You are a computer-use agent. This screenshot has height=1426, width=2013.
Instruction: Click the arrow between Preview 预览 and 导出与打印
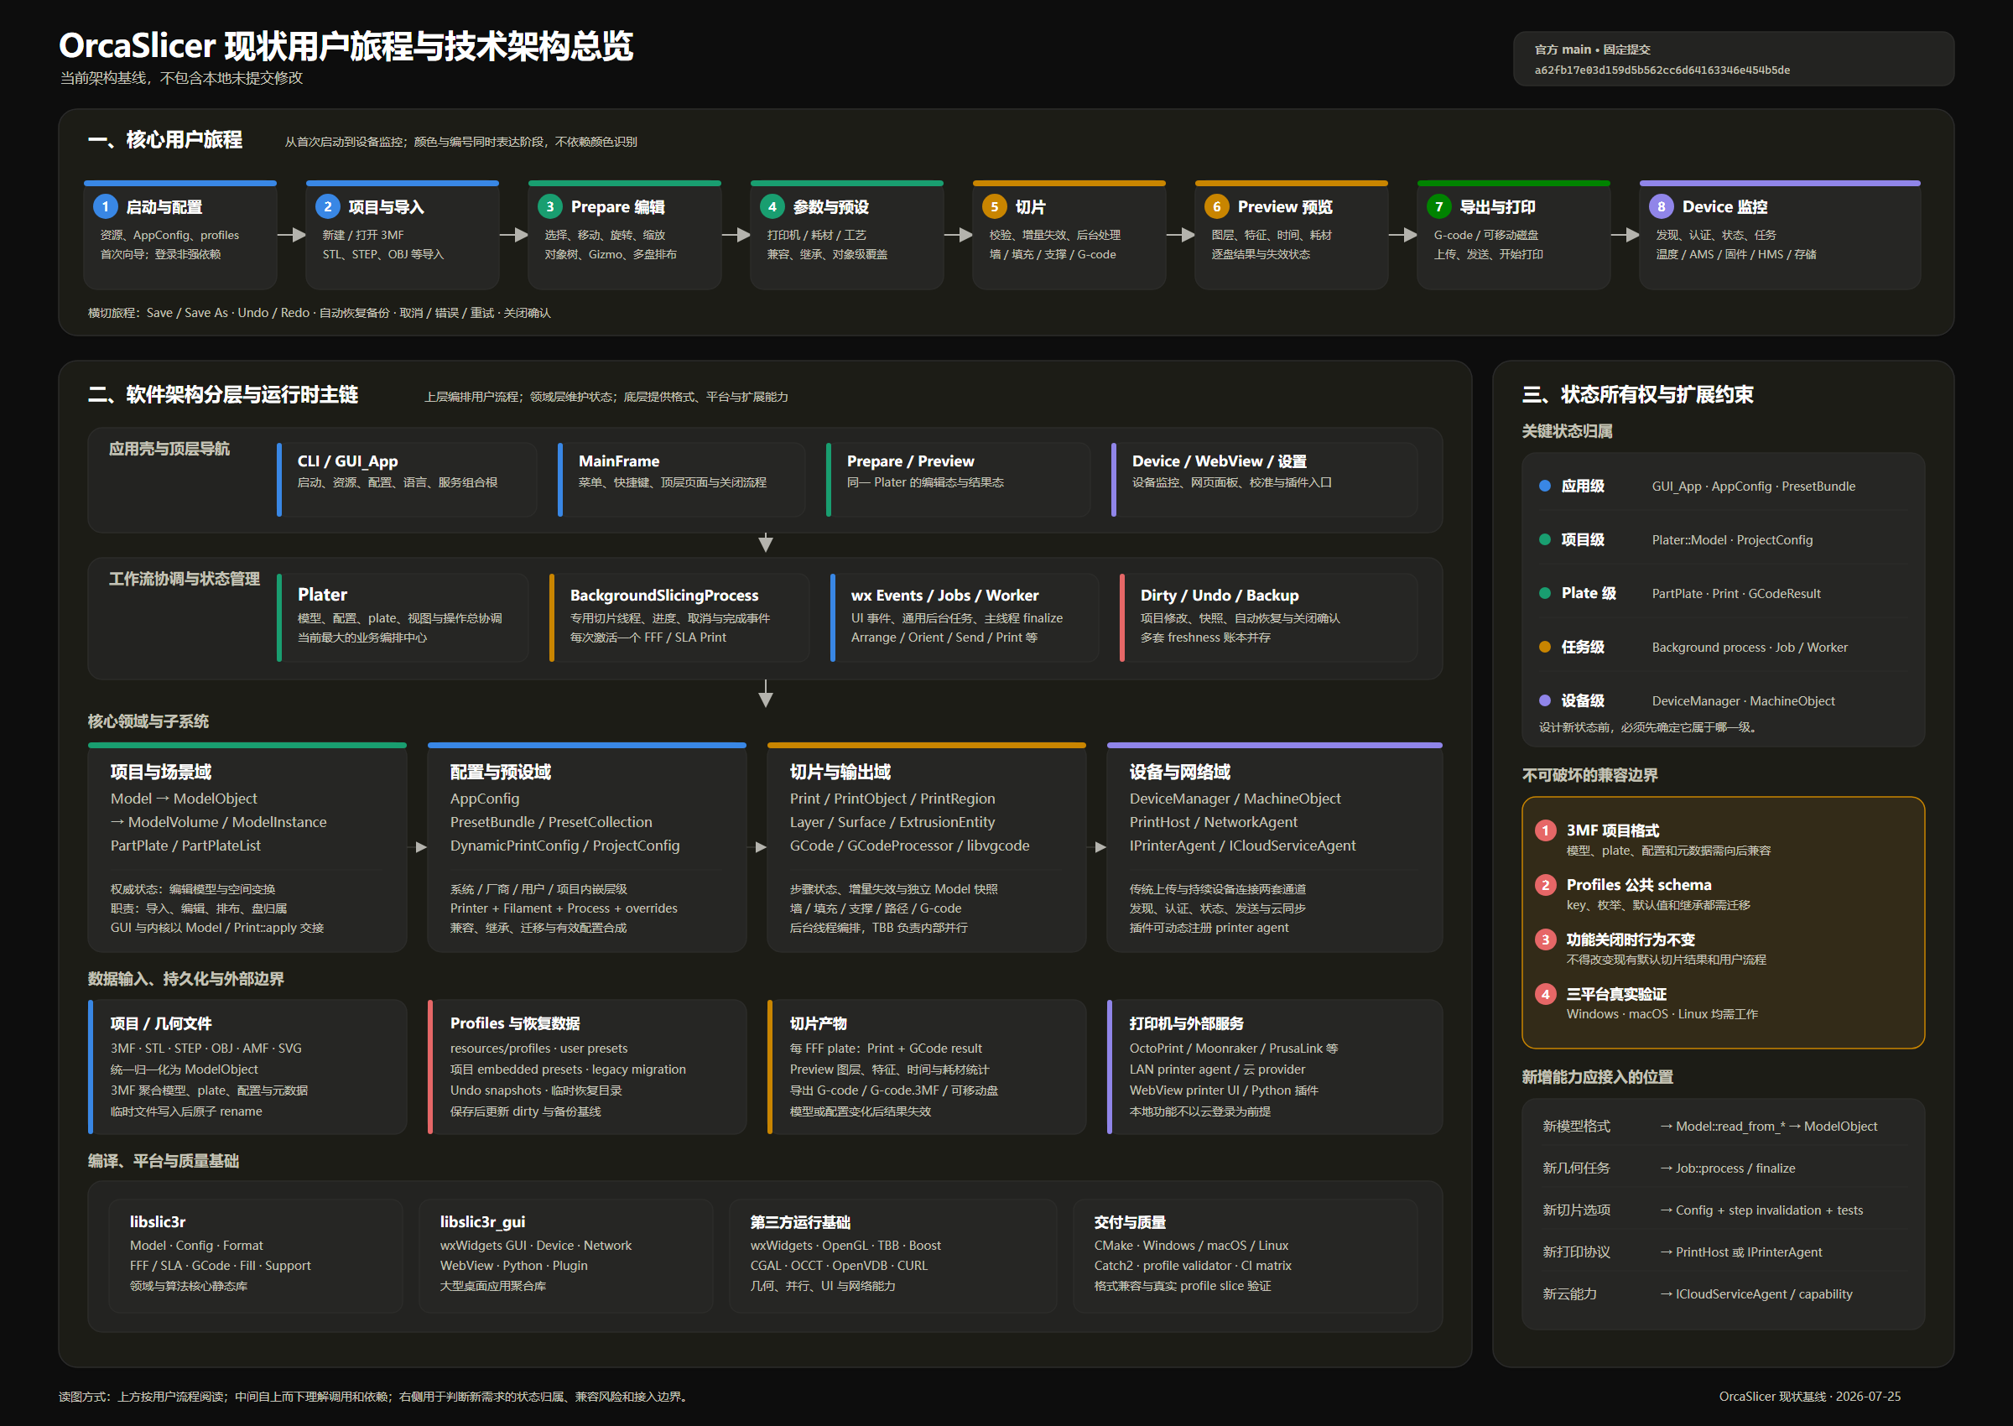tap(1403, 236)
